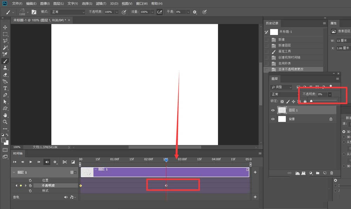Open layer blend mode 正常 dropdown
This screenshot has width=351, height=209.
284,94
